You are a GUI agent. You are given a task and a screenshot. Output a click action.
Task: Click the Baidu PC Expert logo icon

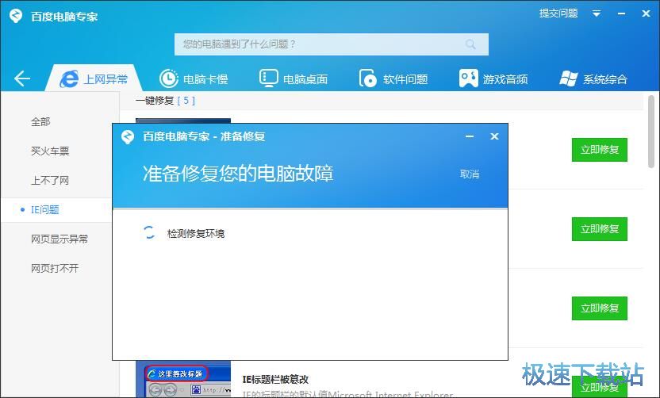coord(16,16)
